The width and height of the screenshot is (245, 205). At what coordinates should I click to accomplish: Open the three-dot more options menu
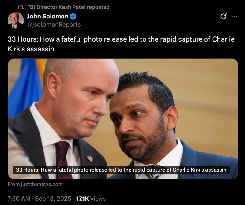pos(234,16)
